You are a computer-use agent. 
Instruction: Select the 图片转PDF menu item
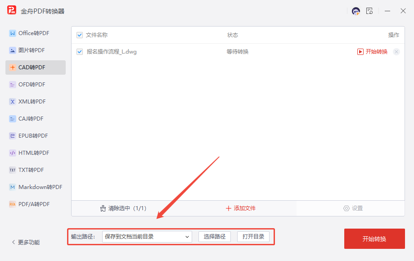(x=36, y=50)
